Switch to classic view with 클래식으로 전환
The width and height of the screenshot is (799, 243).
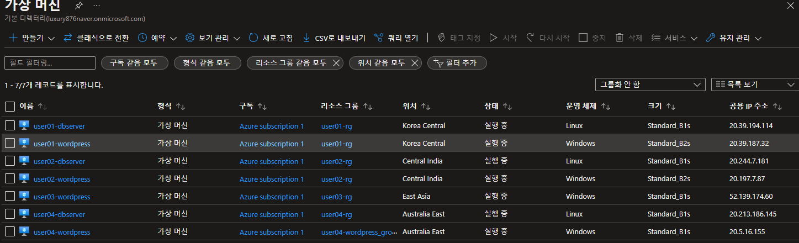point(96,38)
